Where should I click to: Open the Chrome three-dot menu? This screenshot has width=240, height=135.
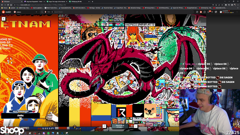click(238, 5)
